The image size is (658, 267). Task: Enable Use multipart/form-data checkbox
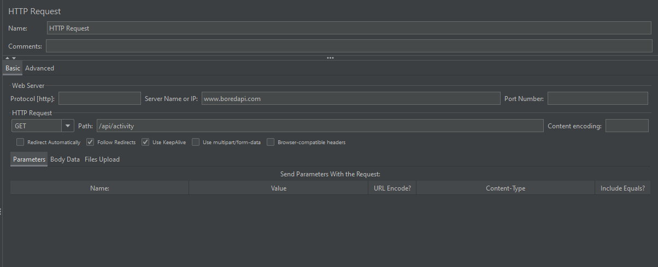[196, 142]
